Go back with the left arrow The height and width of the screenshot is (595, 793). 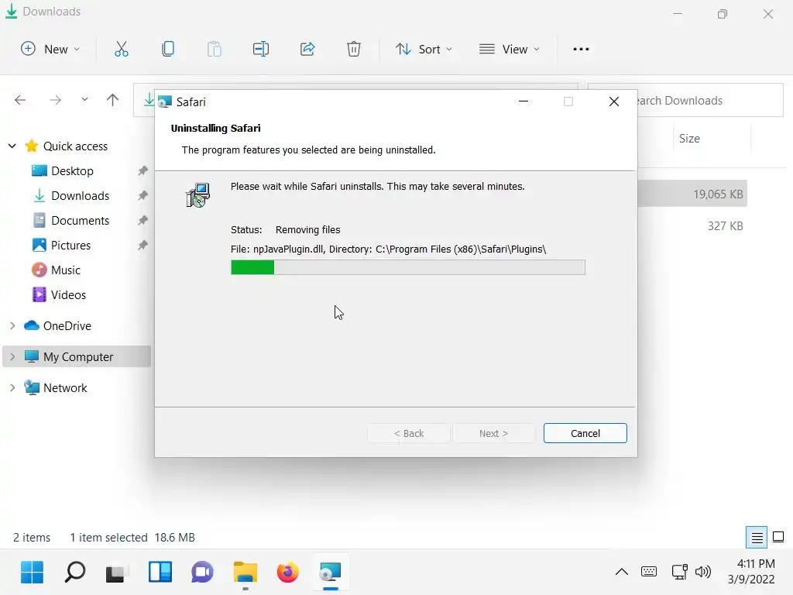(20, 100)
